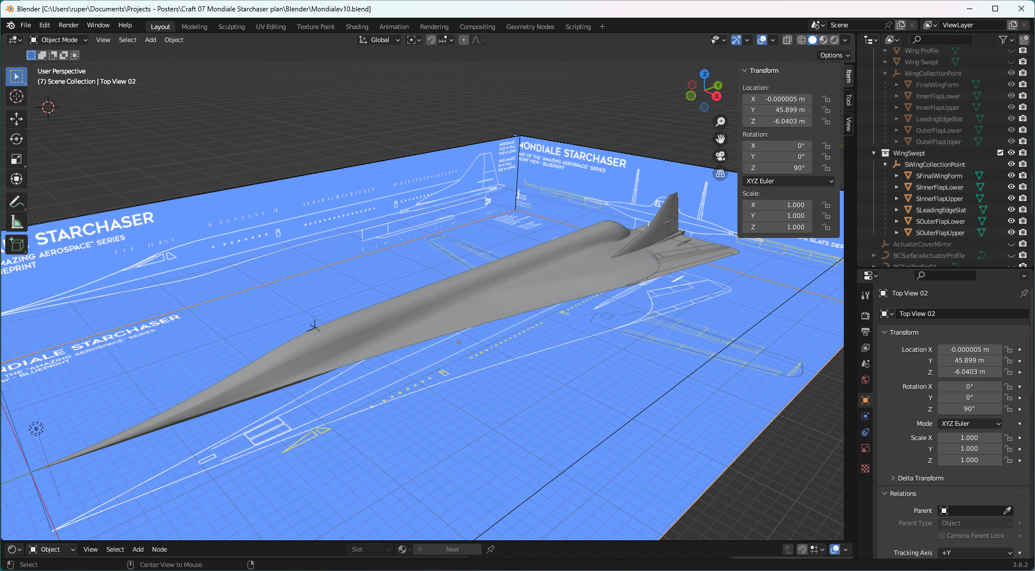Collapse the WingSwept collection
The width and height of the screenshot is (1035, 571).
(x=874, y=153)
